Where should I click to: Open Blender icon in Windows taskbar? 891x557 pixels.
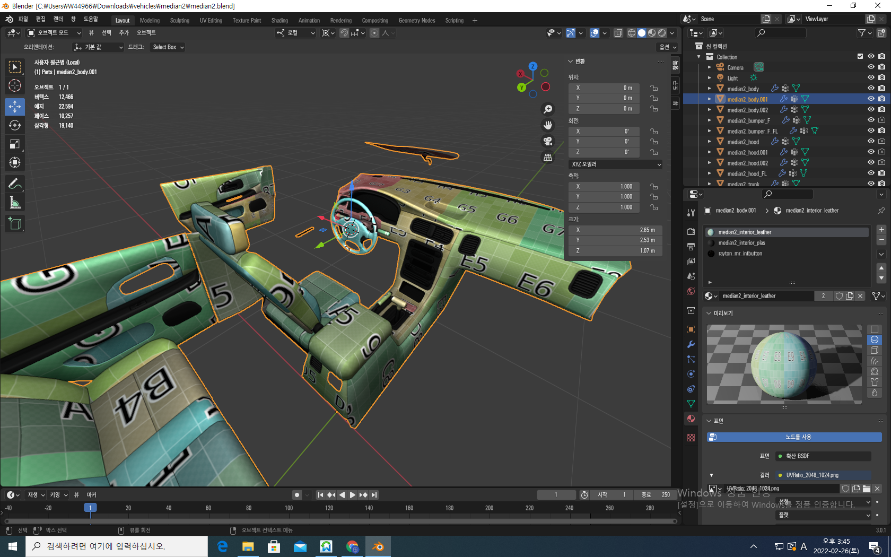[378, 546]
